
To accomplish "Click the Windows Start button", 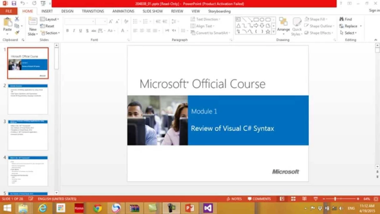I will 7,208.
